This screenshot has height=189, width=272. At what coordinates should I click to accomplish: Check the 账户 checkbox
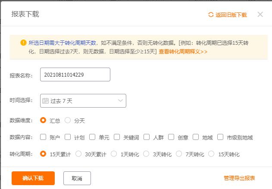tap(43, 137)
